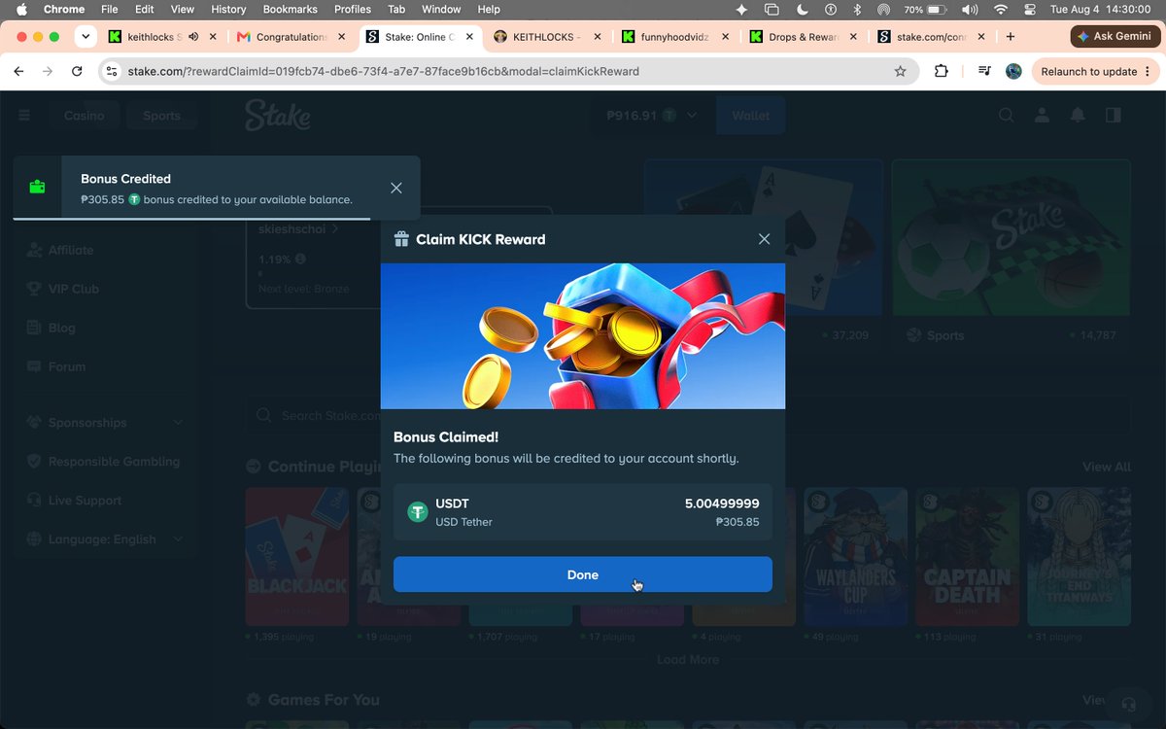Screen dimensions: 1166x729
Task: Switch to Casino section button
Action: [x=85, y=116]
